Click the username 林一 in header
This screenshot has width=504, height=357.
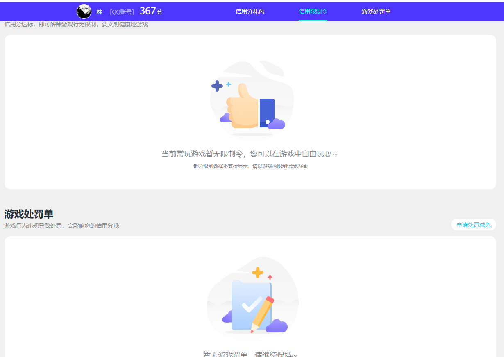pos(102,12)
